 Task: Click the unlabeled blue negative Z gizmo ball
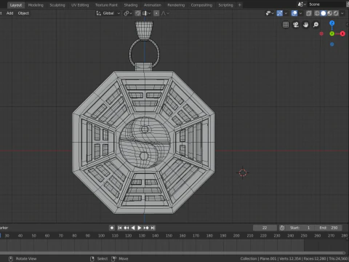[332, 44]
